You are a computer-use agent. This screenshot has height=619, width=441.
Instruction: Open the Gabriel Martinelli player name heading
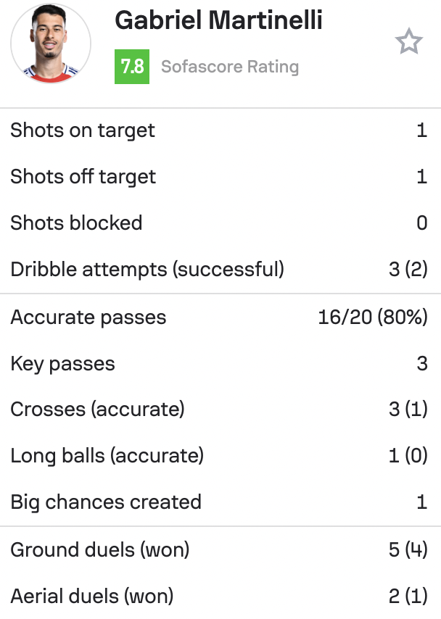tap(218, 20)
